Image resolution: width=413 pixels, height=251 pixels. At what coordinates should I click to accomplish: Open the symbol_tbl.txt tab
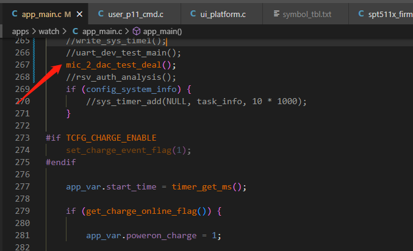point(306,14)
